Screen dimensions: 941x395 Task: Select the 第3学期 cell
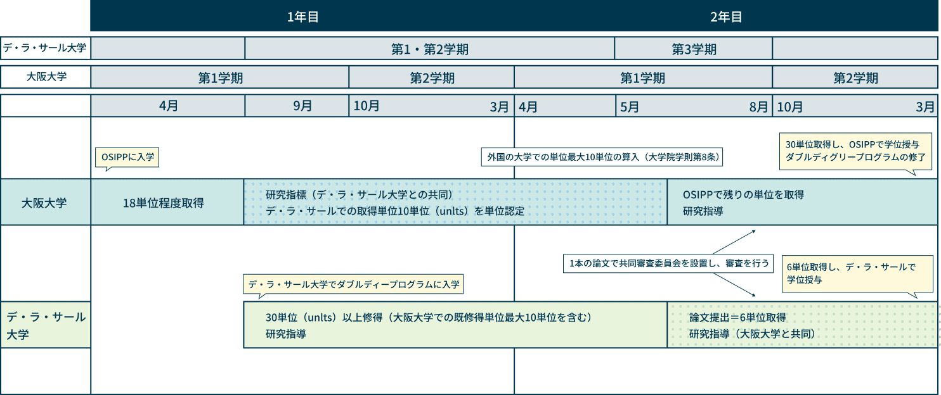pyautogui.click(x=692, y=49)
